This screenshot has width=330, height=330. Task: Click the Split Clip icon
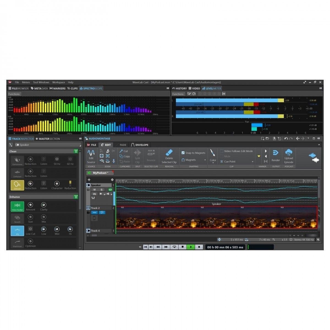(x=137, y=153)
